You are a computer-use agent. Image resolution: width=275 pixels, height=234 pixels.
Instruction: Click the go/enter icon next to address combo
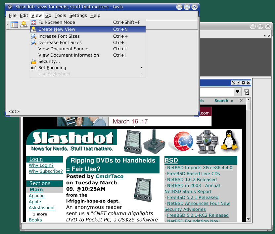247,92
